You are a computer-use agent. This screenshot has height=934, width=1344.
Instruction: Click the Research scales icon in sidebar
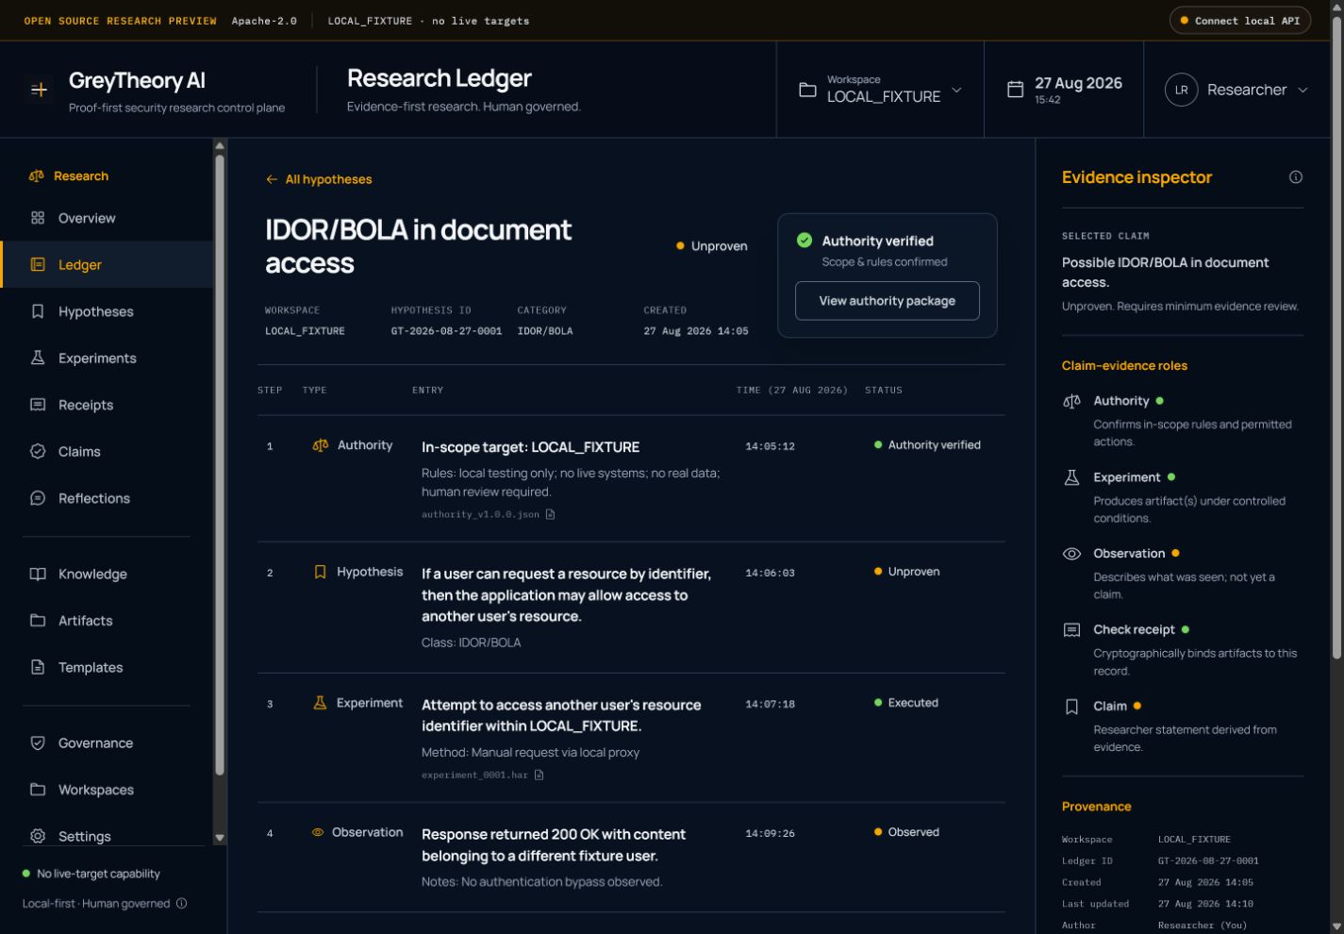pyautogui.click(x=37, y=176)
